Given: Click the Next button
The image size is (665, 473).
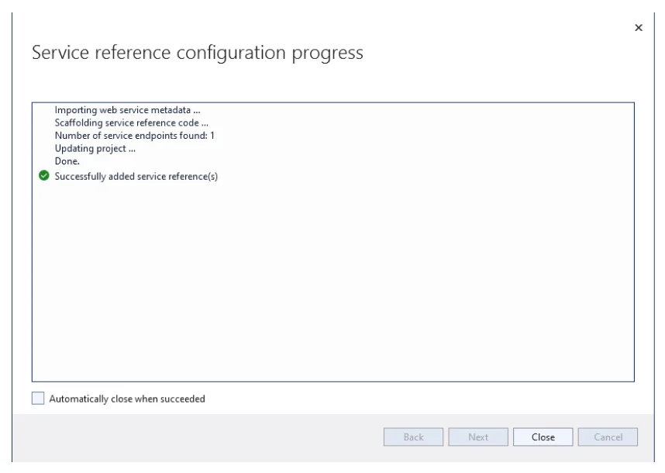Looking at the screenshot, I should point(477,437).
